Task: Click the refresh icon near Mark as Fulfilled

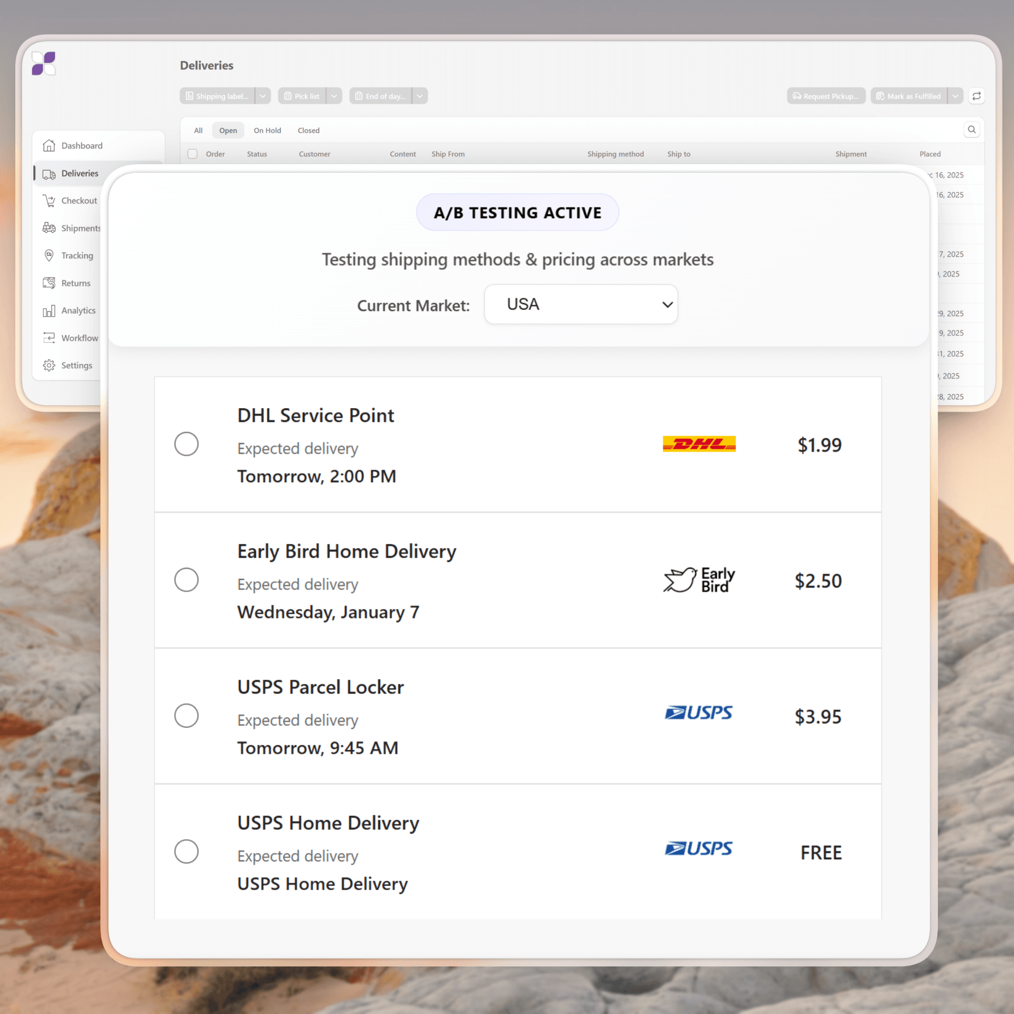Action: coord(977,96)
